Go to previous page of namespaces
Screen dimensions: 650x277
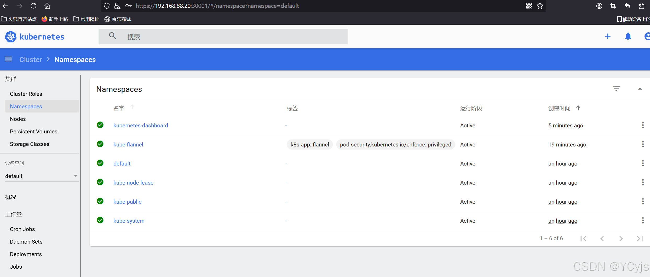[x=602, y=238]
